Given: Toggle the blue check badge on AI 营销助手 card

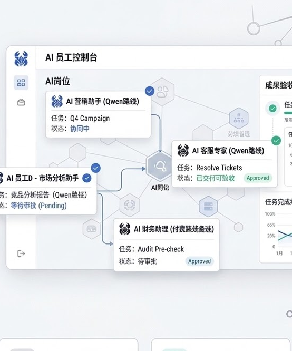Looking at the screenshot, I should pyautogui.click(x=150, y=91).
